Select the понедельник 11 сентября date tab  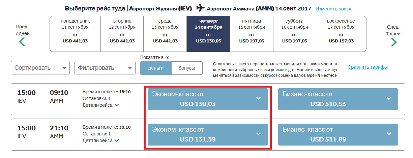tap(75, 34)
